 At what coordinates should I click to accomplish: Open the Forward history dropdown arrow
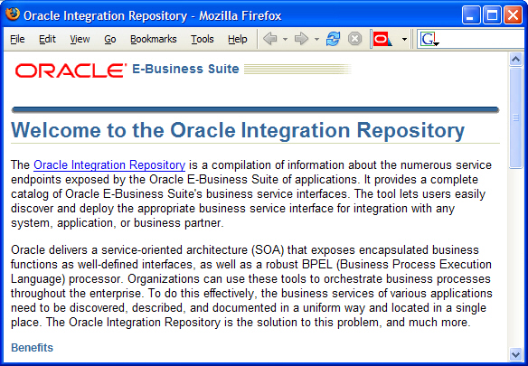[x=316, y=40]
